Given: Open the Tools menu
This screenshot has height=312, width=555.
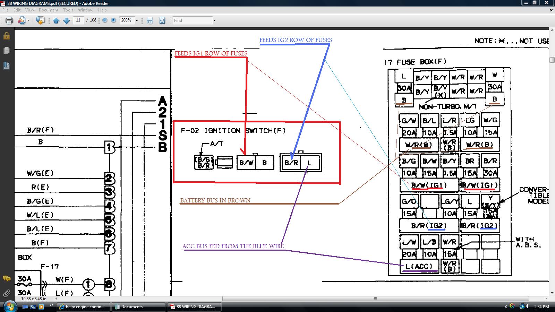Looking at the screenshot, I should 68,10.
